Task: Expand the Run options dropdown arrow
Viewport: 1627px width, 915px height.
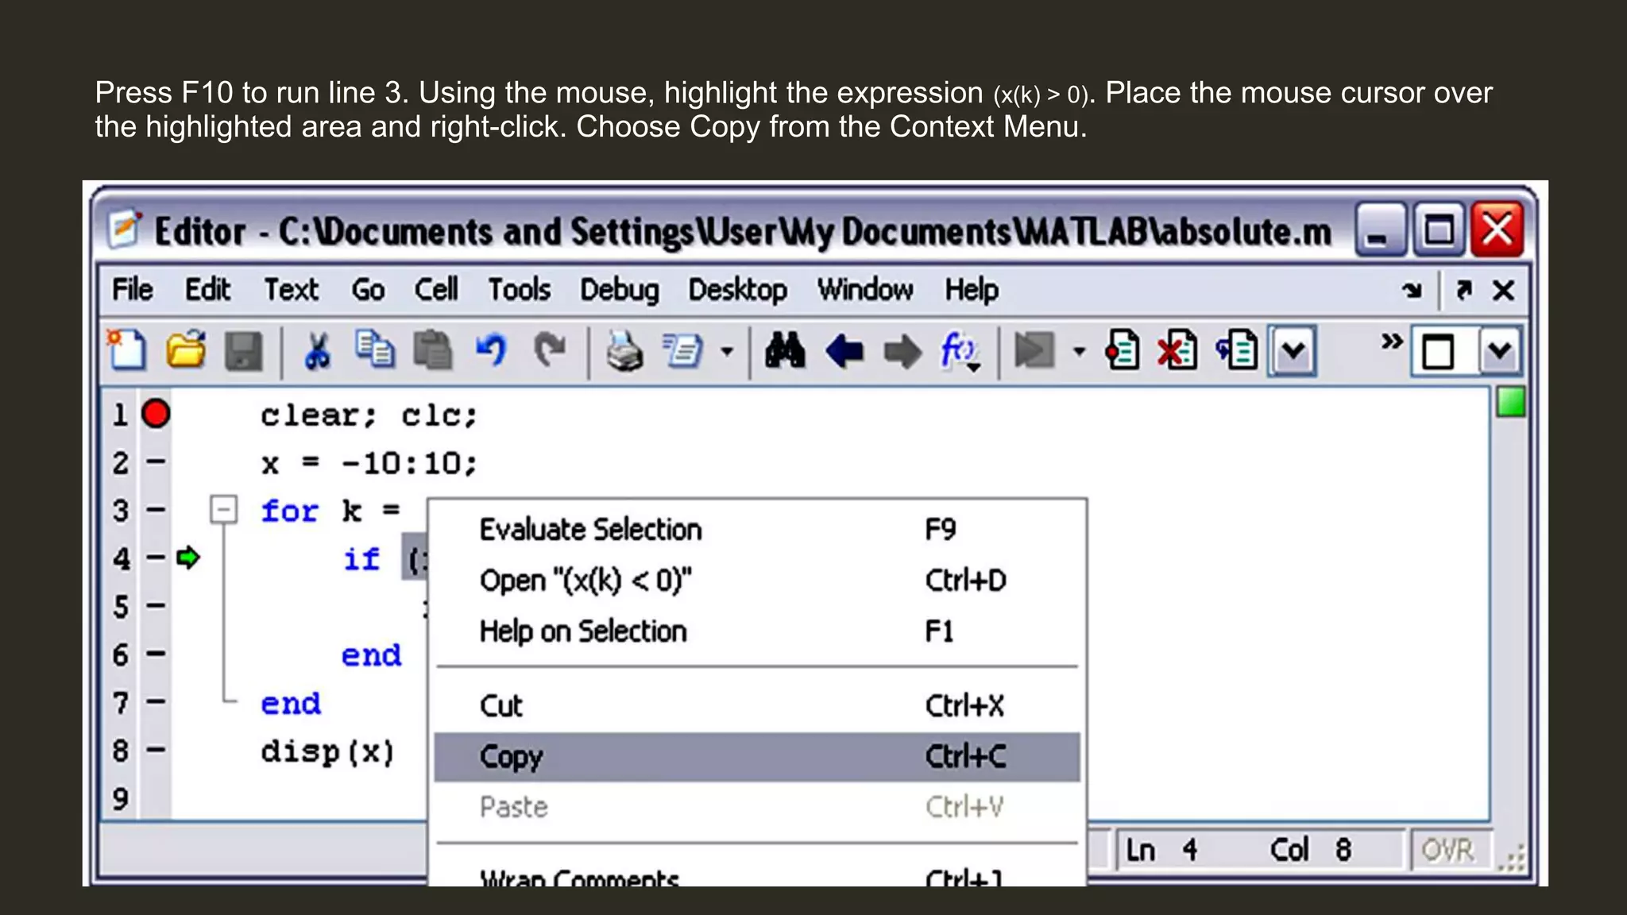Action: coord(1078,350)
